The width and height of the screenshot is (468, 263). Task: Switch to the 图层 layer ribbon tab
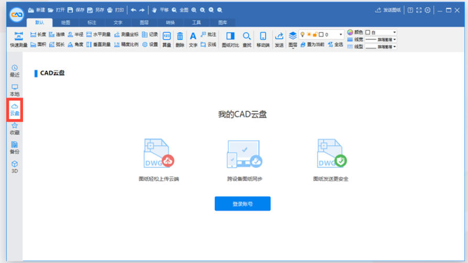point(144,23)
